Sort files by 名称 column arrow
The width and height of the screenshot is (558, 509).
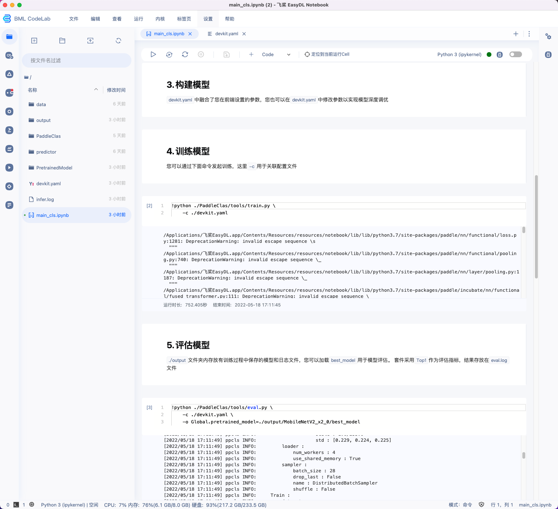[x=96, y=90]
